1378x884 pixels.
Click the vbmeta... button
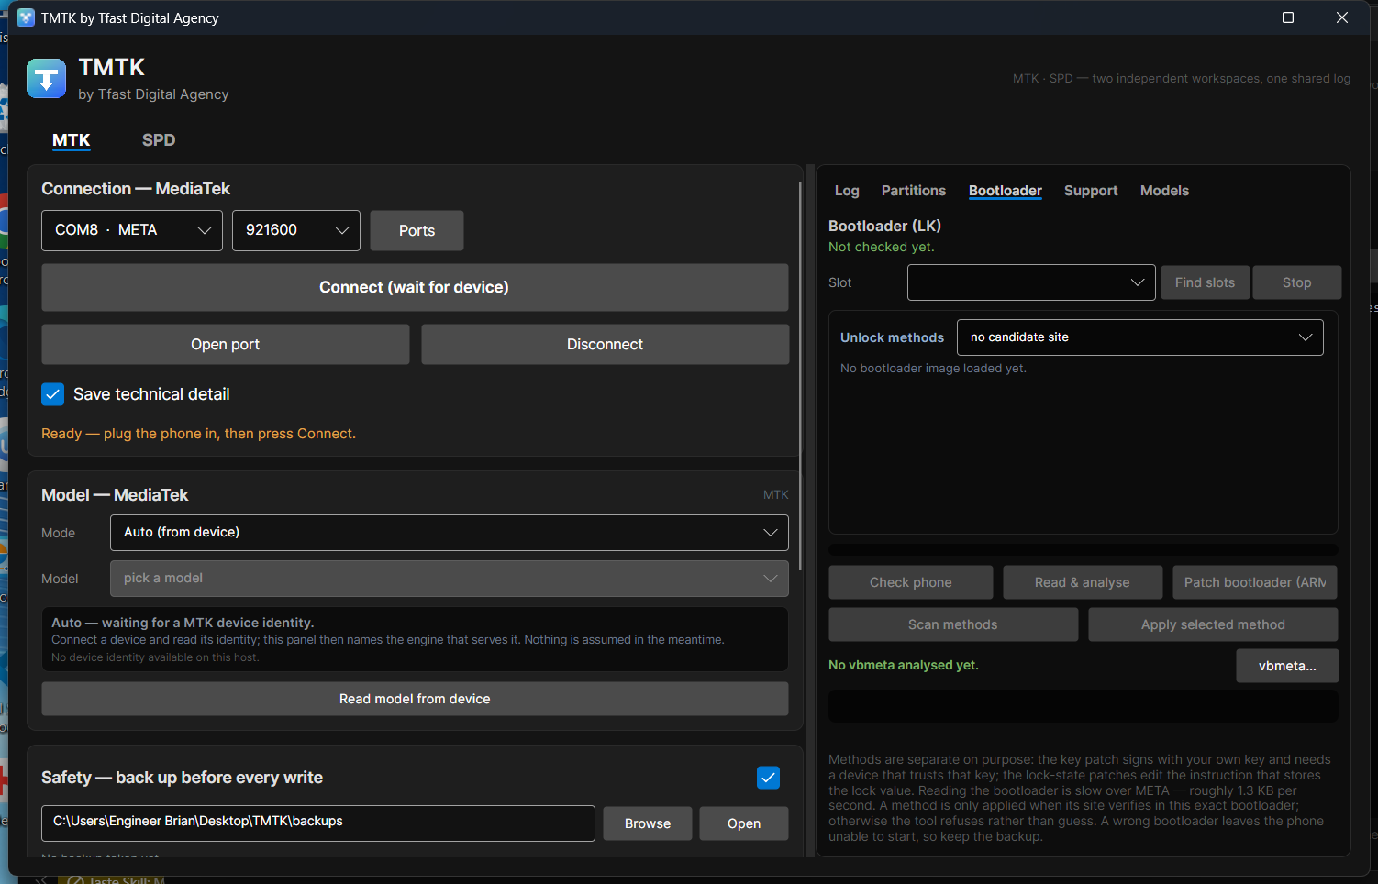(x=1287, y=666)
